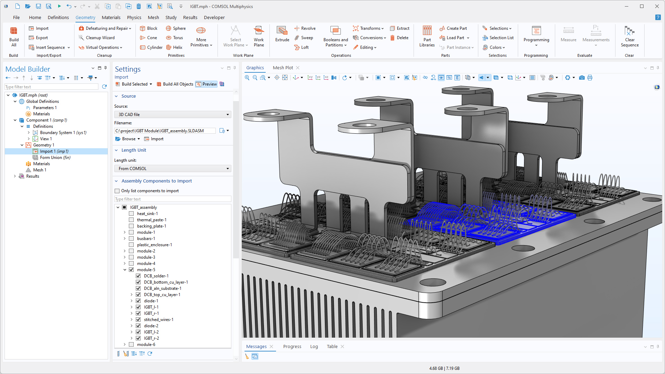This screenshot has height=374, width=665.
Task: Enable Only list components to import
Action: pos(117,191)
